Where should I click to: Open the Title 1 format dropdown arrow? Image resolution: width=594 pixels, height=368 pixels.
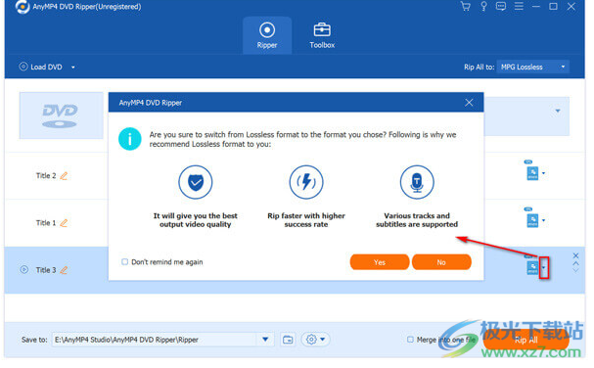tap(544, 220)
